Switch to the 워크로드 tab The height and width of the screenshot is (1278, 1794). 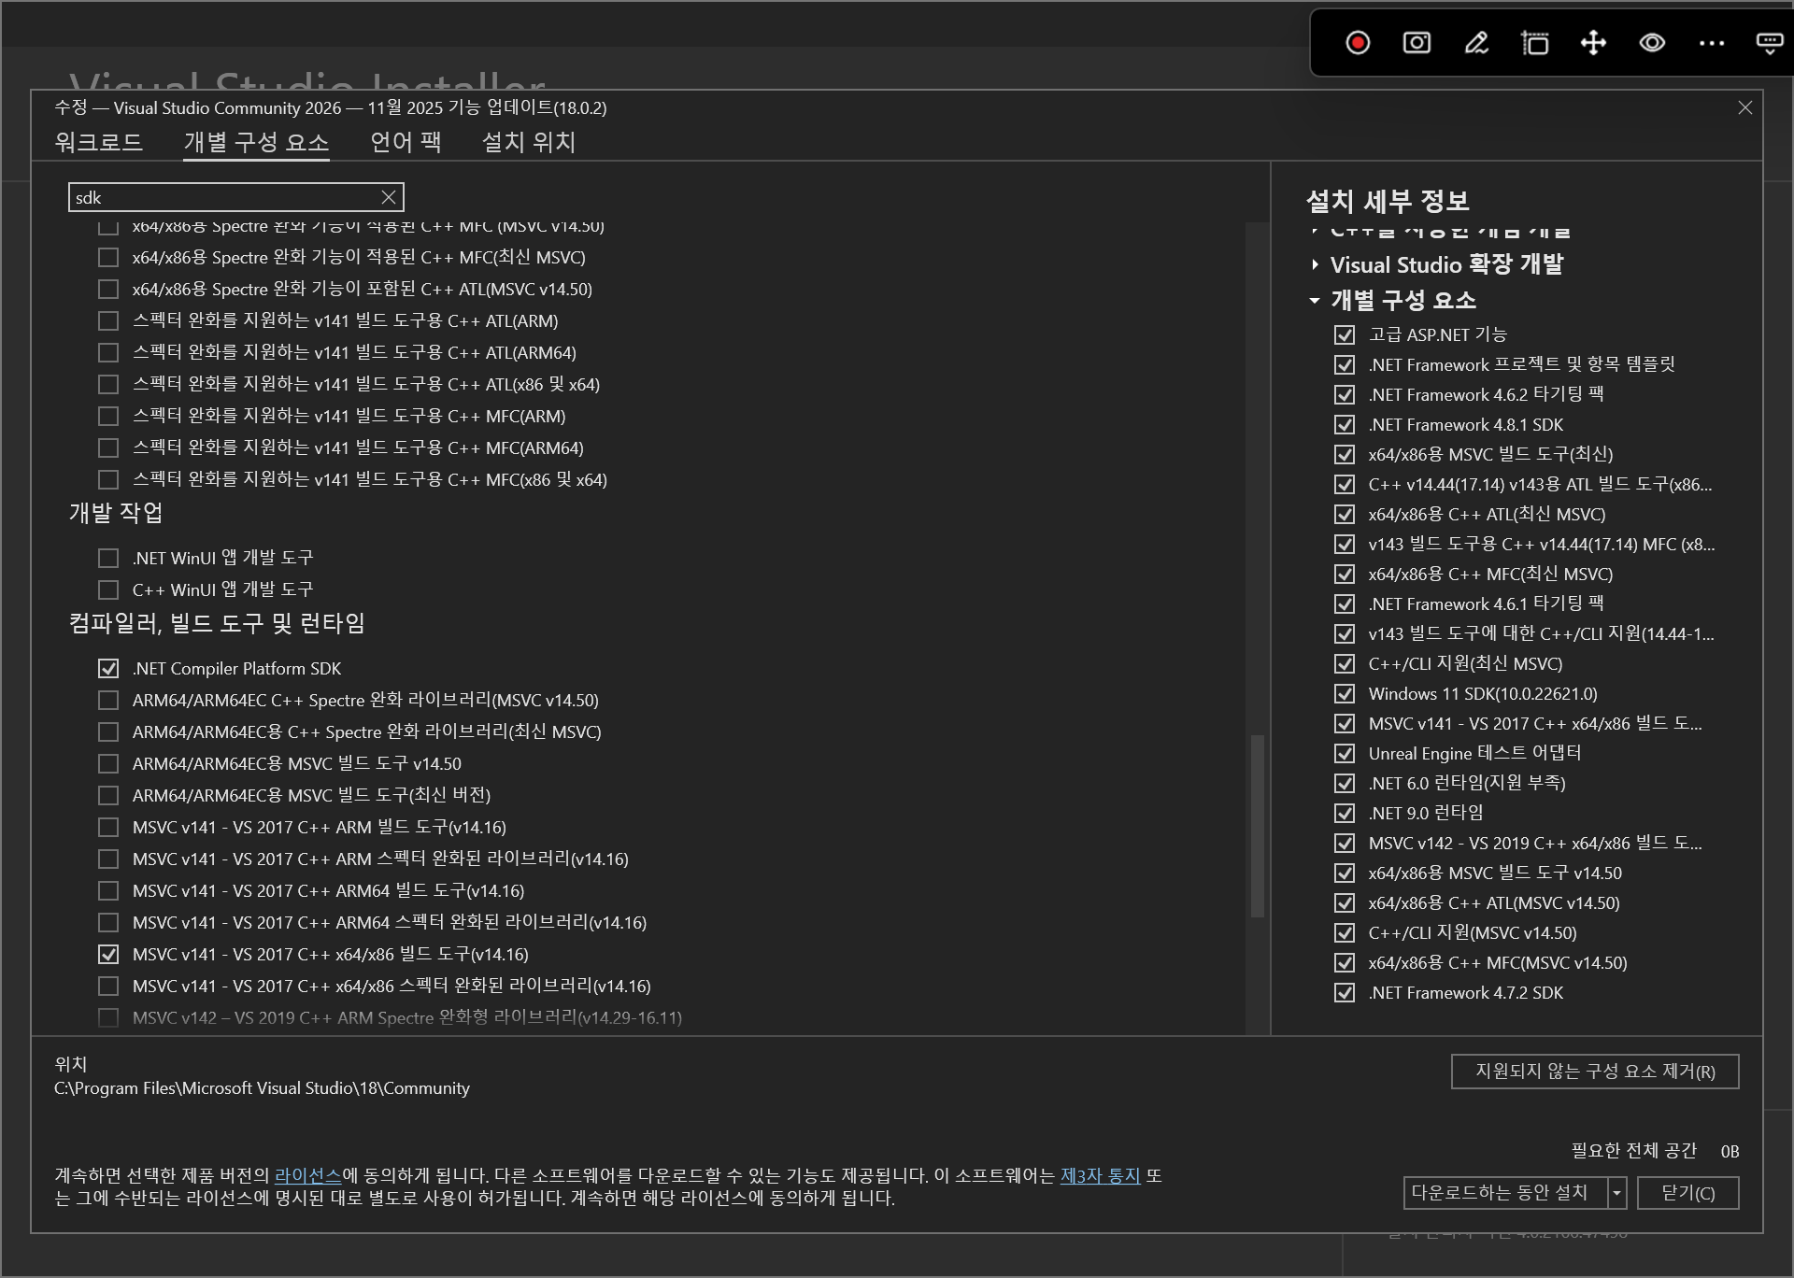click(98, 142)
